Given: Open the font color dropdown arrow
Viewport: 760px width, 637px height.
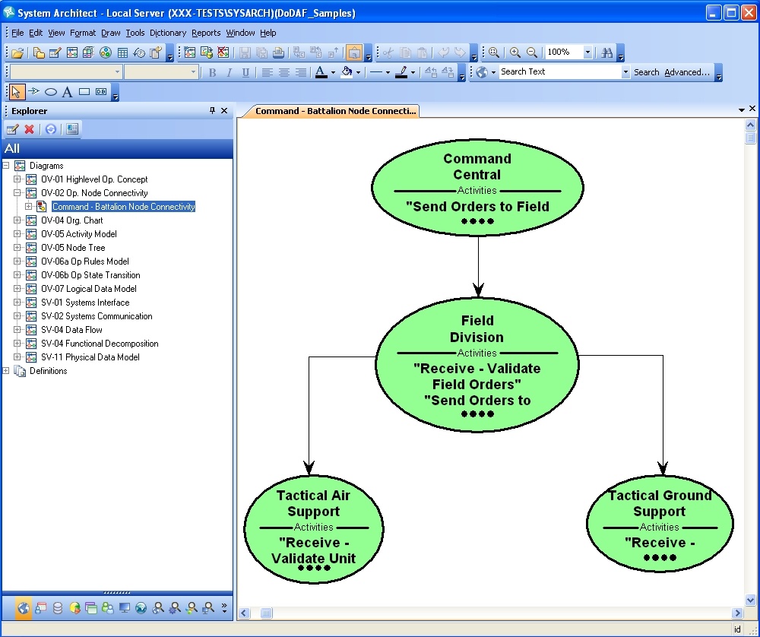Looking at the screenshot, I should [333, 73].
